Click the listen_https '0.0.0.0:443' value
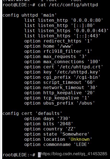Screen dimensions: 110x159 tap(91, 30)
